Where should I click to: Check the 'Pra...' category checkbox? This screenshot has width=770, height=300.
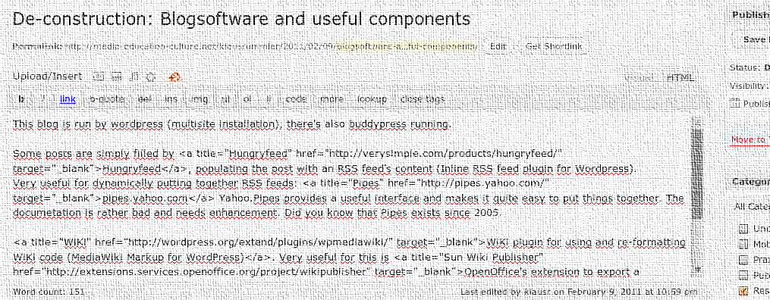click(743, 260)
